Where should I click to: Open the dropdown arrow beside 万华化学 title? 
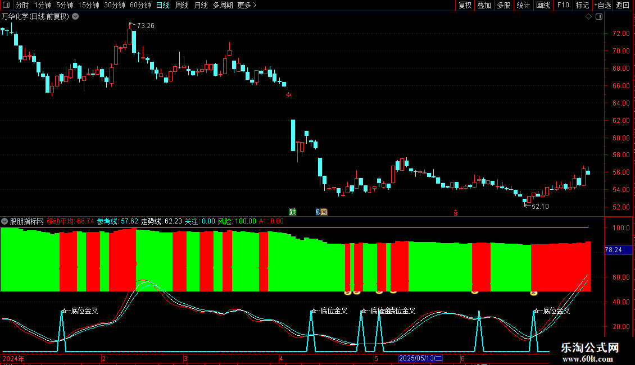[x=75, y=17]
